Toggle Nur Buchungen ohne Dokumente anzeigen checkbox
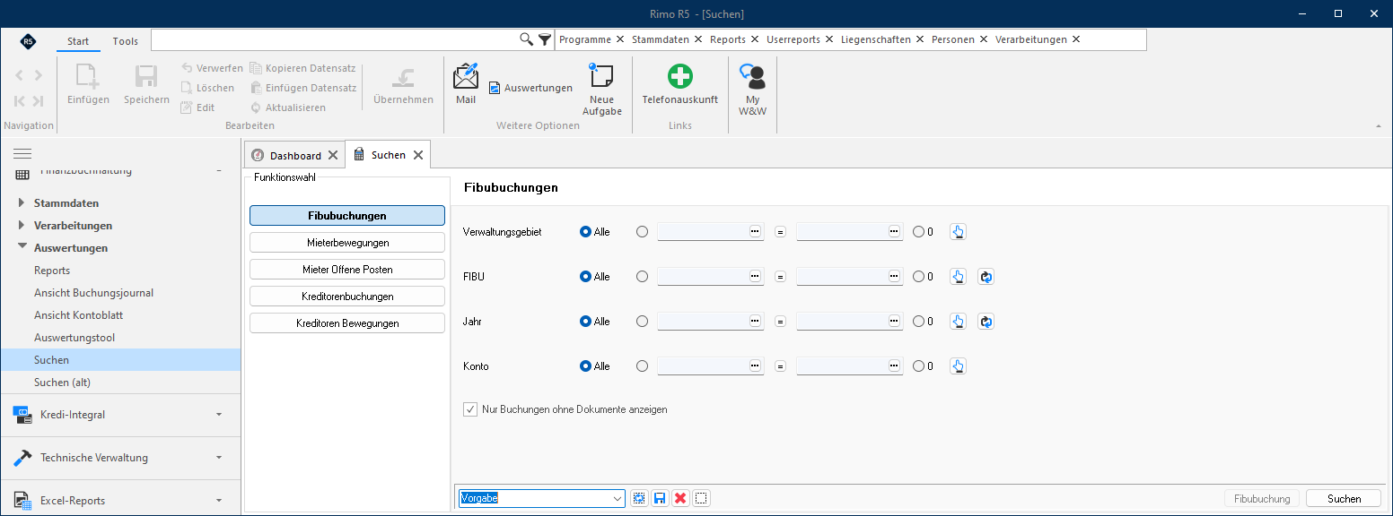1393x516 pixels. point(470,409)
